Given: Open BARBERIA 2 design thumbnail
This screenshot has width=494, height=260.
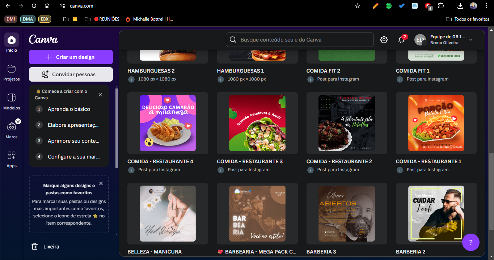Looking at the screenshot, I should pyautogui.click(x=436, y=213).
